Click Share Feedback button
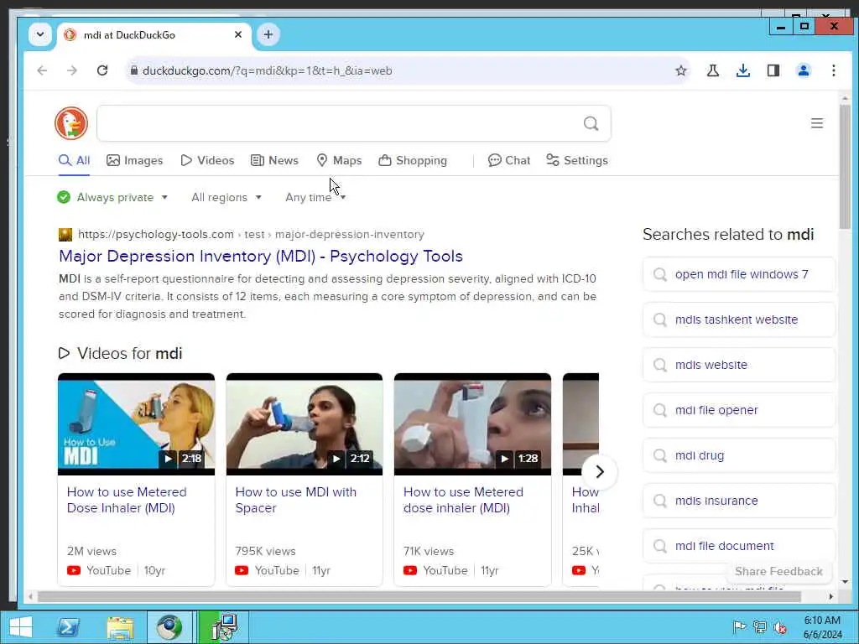Image resolution: width=859 pixels, height=644 pixels. 778,571
